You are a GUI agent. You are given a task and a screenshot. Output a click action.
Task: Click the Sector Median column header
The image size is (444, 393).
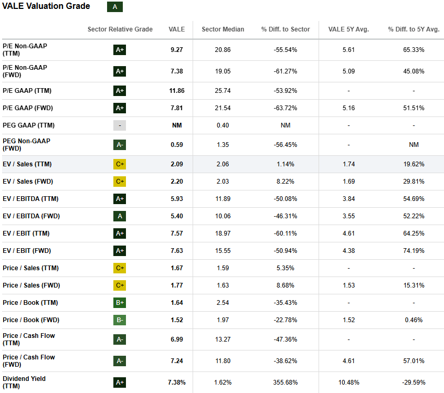click(x=223, y=29)
